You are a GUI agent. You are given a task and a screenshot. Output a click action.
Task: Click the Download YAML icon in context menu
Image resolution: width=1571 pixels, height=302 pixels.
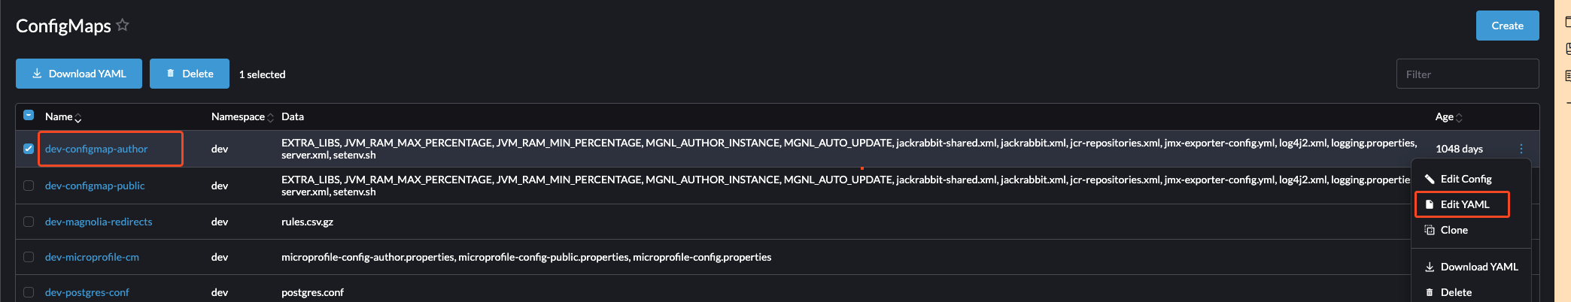click(1430, 267)
